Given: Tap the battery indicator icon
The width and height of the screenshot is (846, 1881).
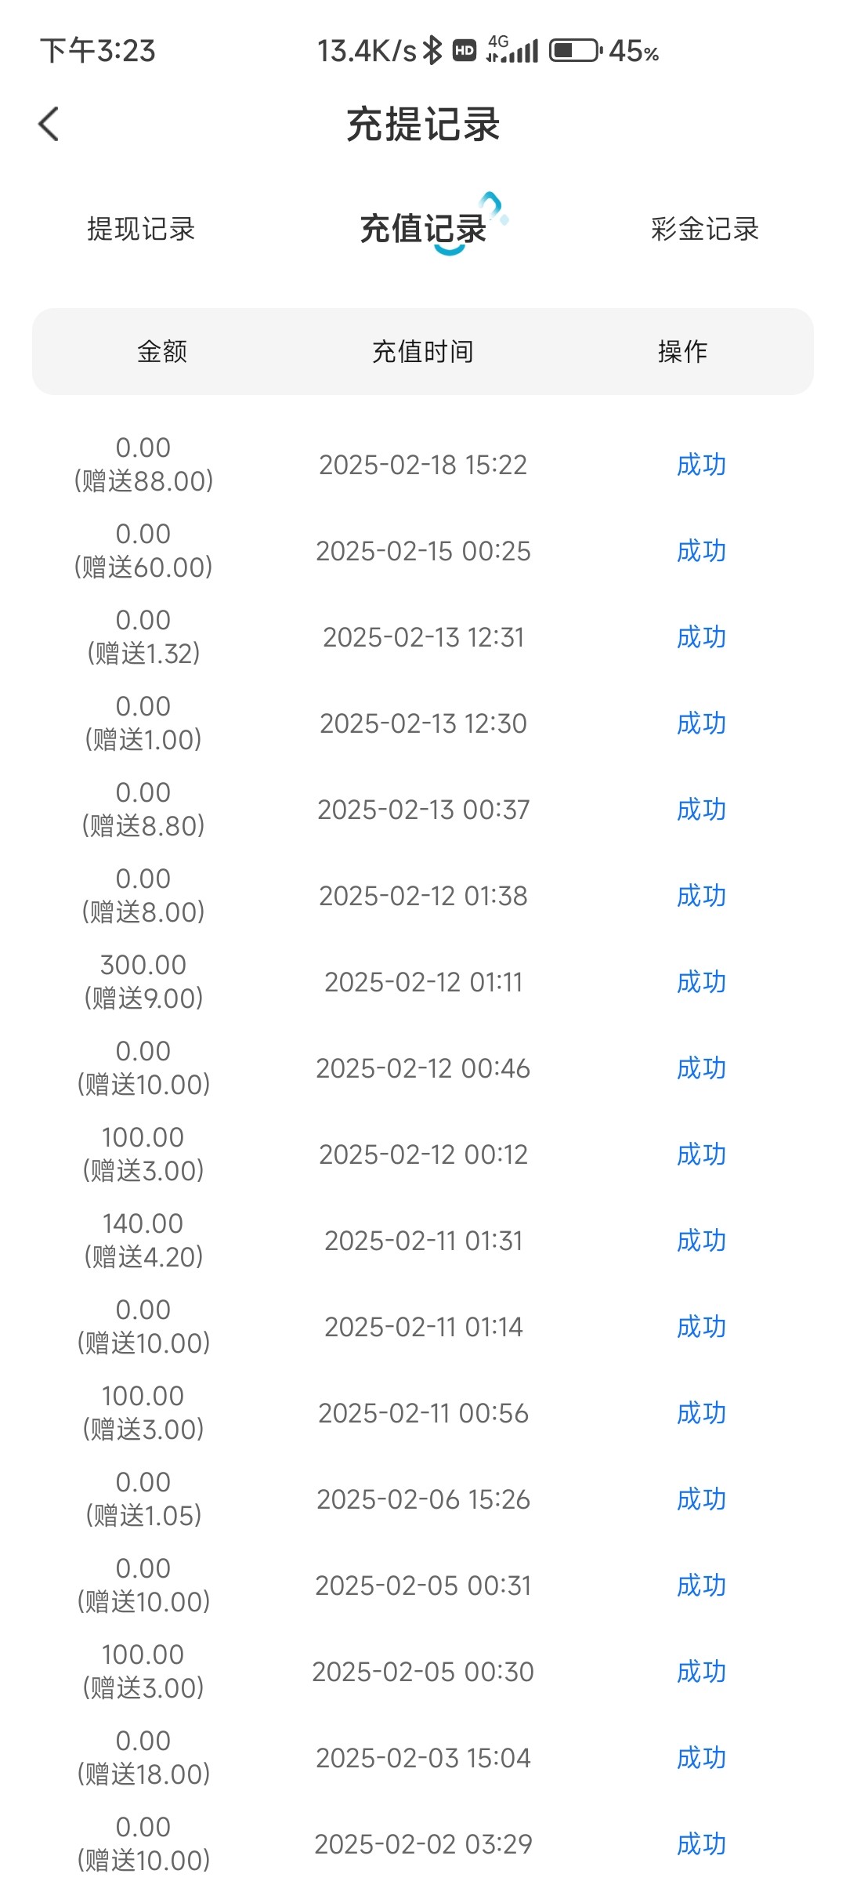Looking at the screenshot, I should (576, 51).
